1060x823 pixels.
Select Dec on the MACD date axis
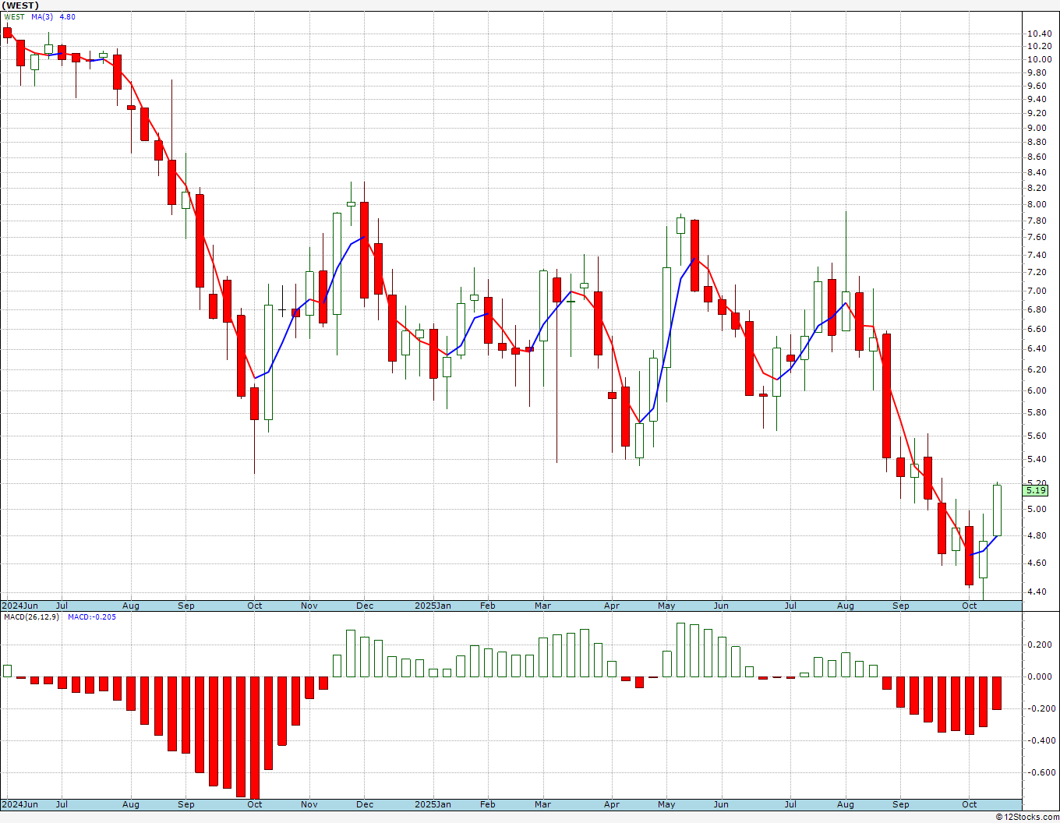[365, 804]
